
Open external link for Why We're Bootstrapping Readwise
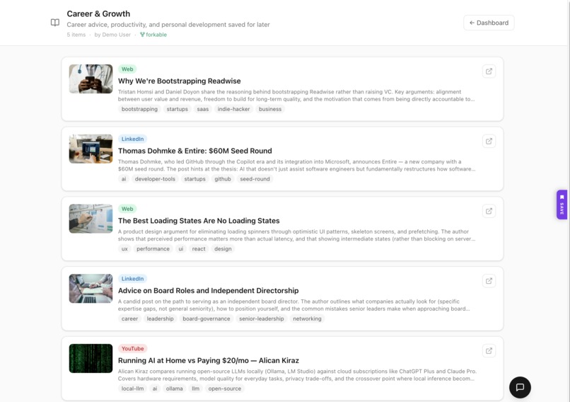coord(489,71)
